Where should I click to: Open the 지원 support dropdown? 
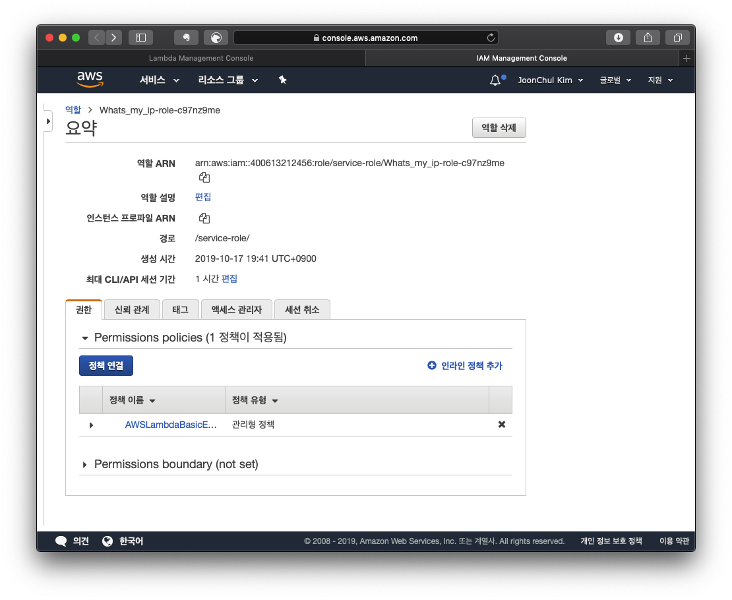(660, 80)
